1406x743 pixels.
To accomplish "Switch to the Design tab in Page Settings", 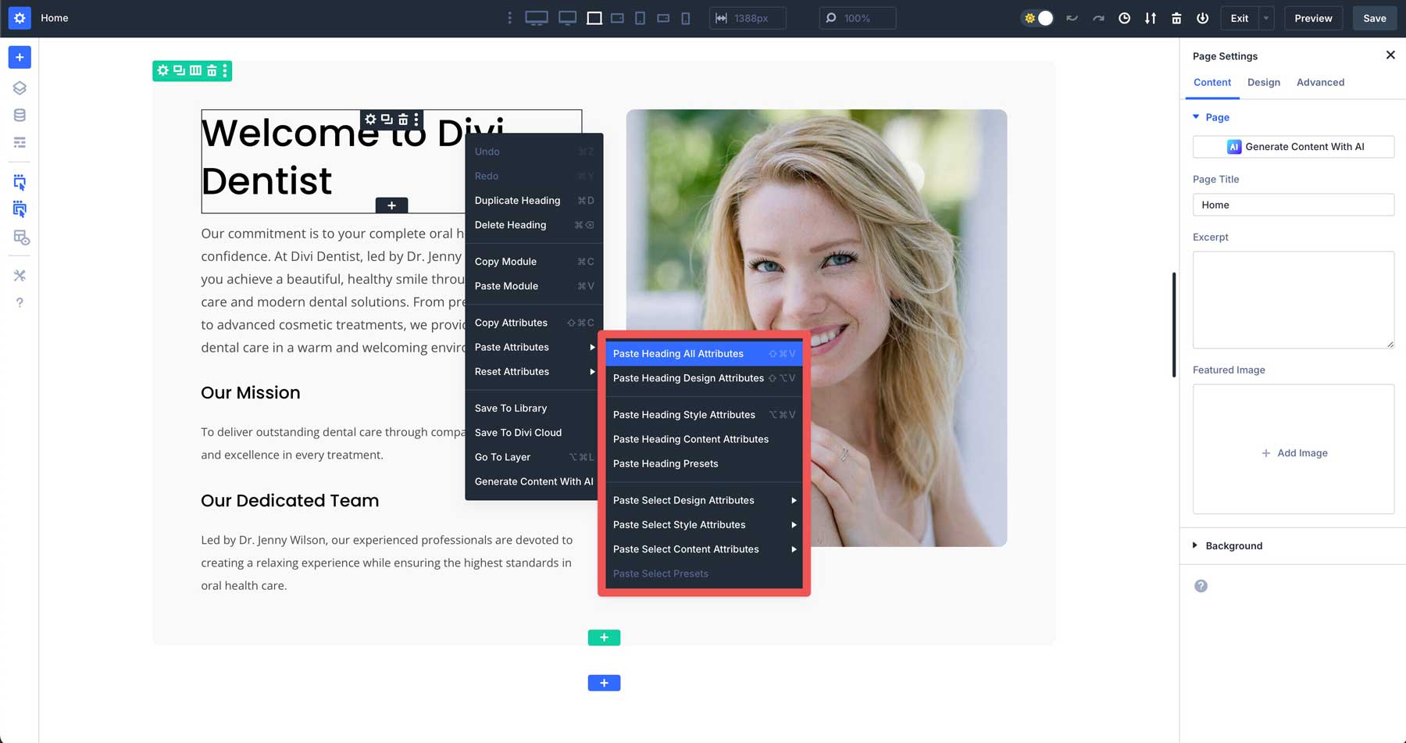I will 1264,82.
